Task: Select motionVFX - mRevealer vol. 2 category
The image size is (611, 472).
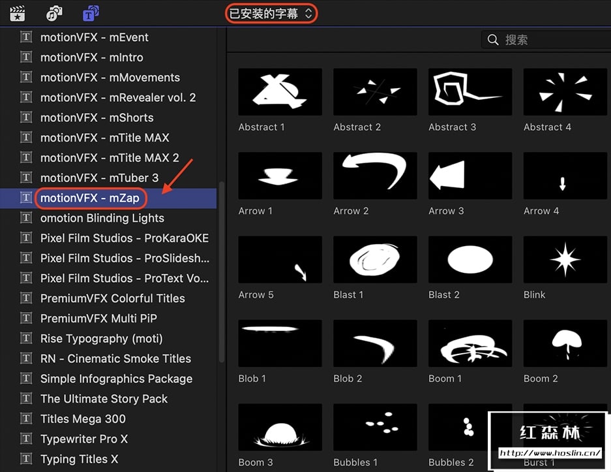Action: [108, 97]
